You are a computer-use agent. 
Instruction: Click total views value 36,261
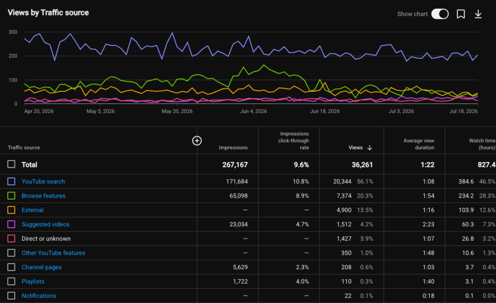point(362,165)
